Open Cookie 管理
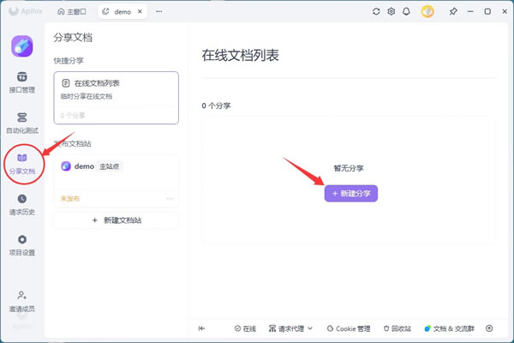 (349, 328)
